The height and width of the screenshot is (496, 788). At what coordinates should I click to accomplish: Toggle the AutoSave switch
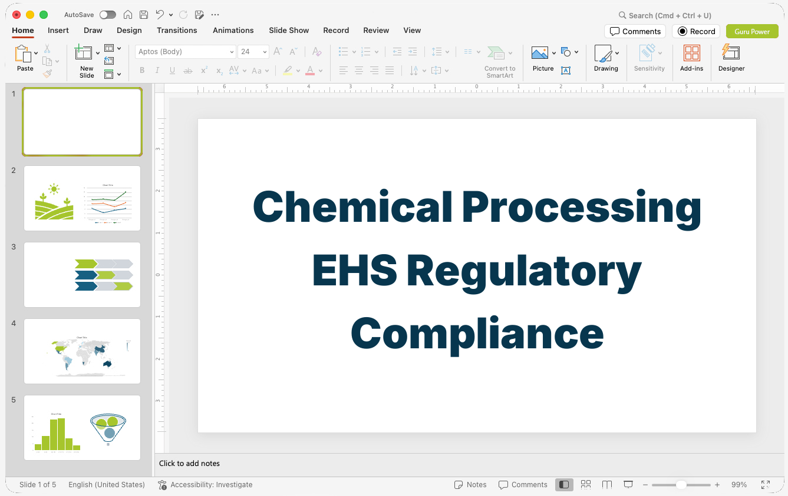coord(108,15)
